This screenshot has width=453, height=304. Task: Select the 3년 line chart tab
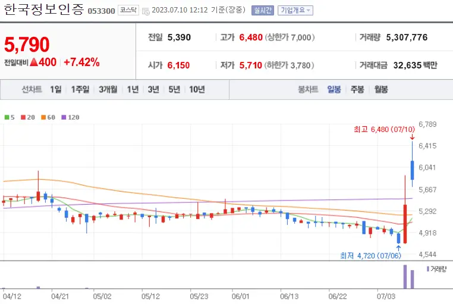(x=153, y=90)
